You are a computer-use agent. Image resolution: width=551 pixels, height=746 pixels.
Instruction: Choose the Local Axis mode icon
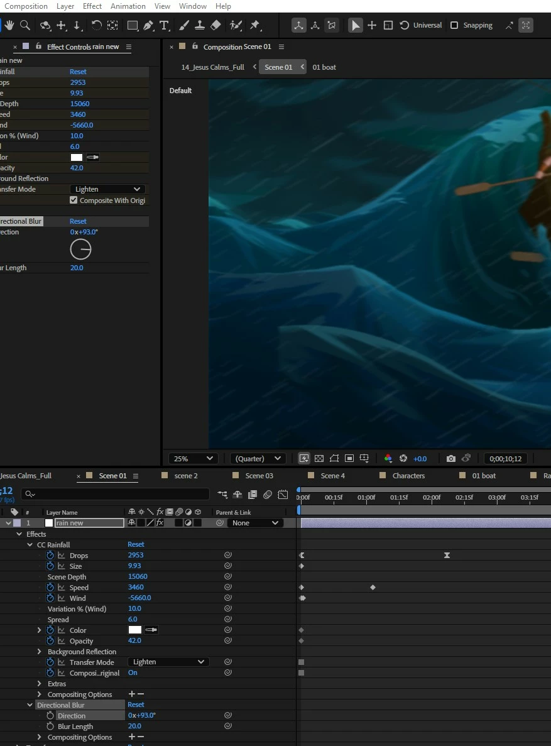coord(299,25)
